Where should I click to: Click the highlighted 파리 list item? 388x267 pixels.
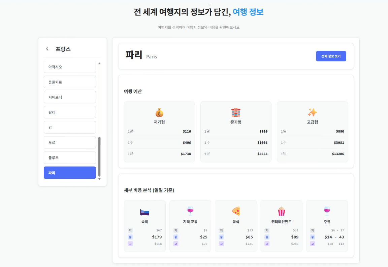click(70, 173)
